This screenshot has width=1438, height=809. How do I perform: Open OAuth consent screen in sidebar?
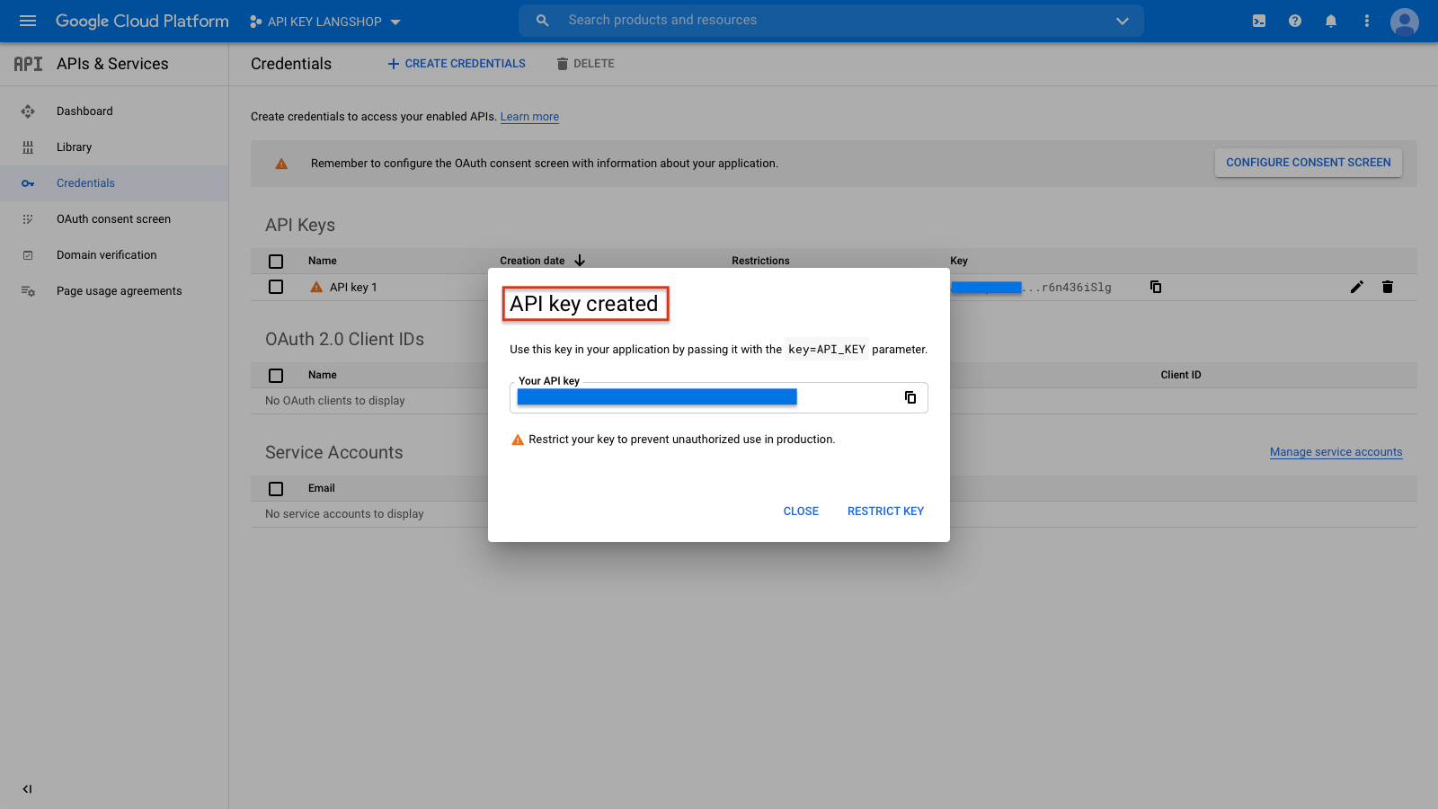tap(114, 219)
